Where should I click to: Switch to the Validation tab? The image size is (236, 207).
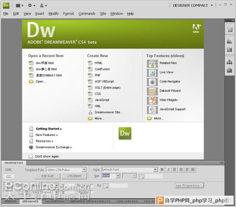[54, 201]
